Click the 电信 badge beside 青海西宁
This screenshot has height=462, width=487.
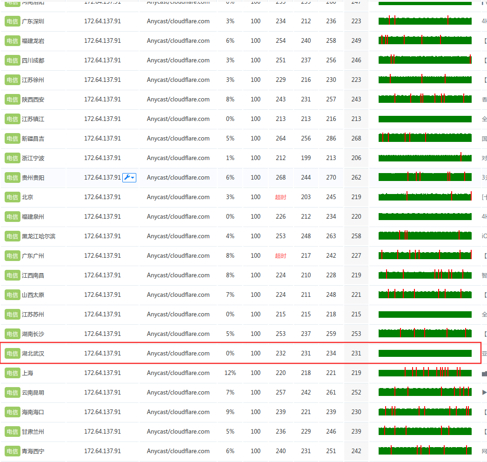click(12, 451)
